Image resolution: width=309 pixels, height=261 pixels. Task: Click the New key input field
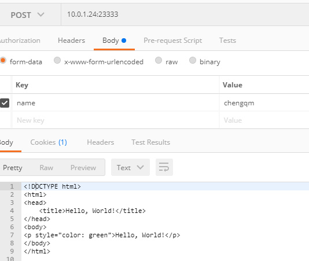116,120
